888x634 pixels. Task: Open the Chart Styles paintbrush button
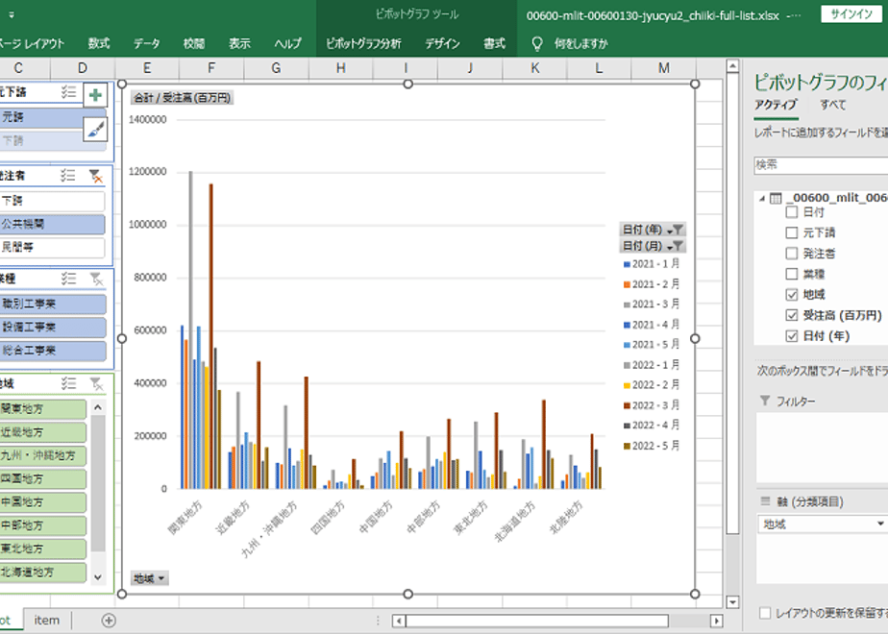pyautogui.click(x=95, y=130)
